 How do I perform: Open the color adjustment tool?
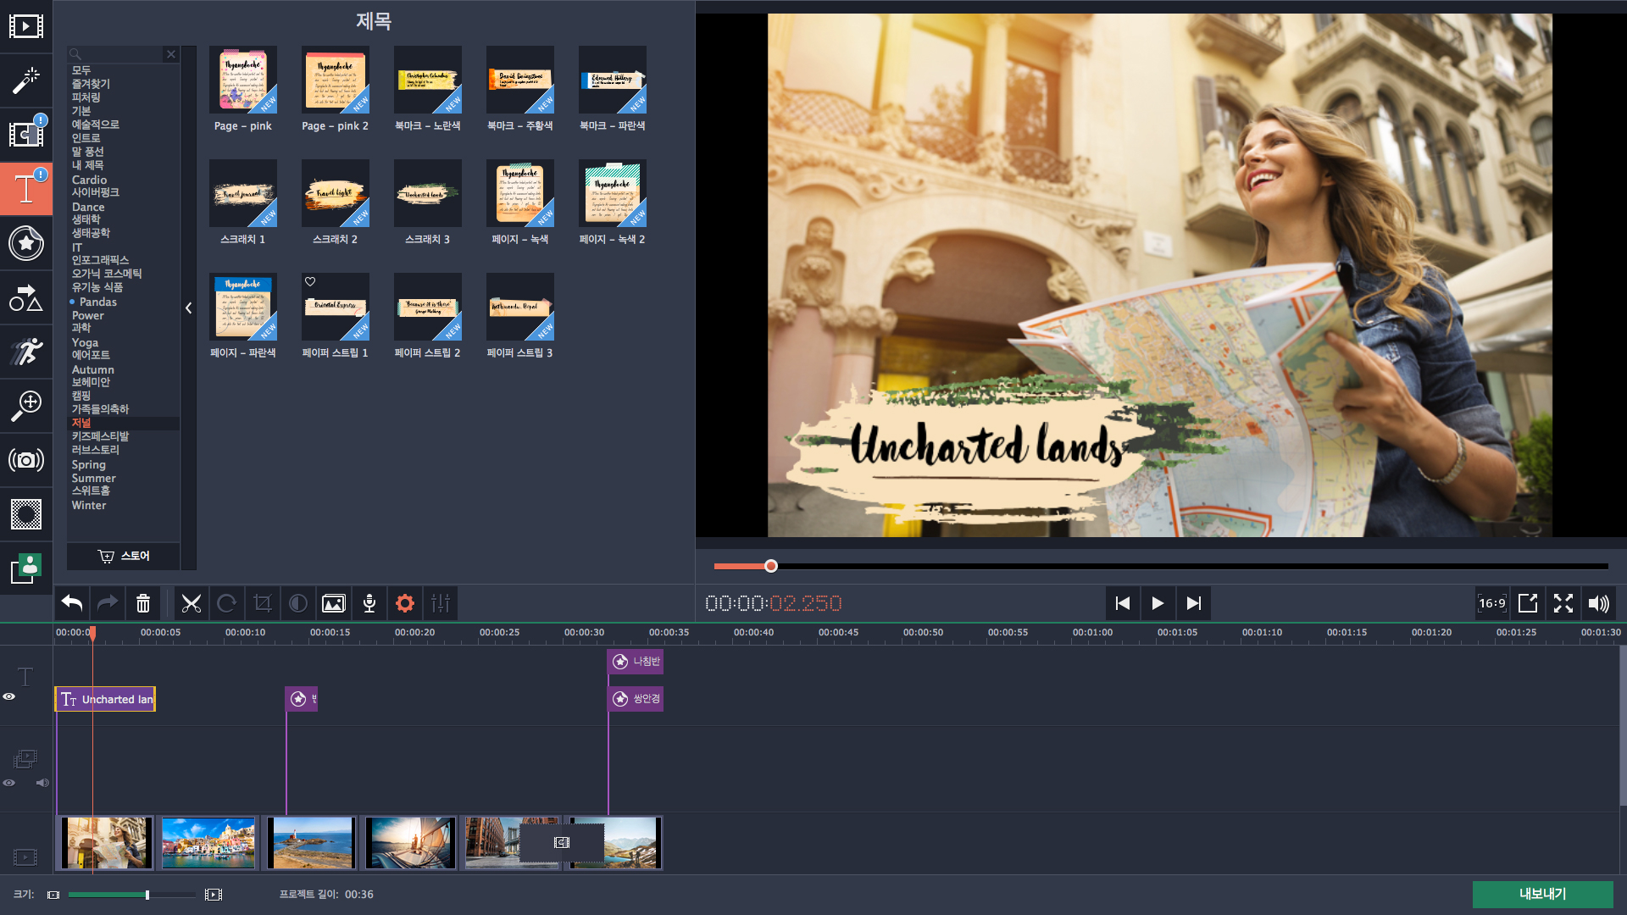(x=298, y=603)
